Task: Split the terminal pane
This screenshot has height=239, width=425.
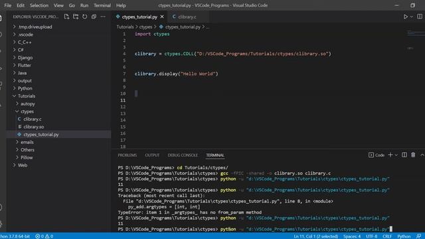Action: (x=404, y=155)
